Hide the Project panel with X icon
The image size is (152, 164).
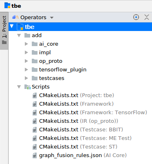(x=147, y=17)
